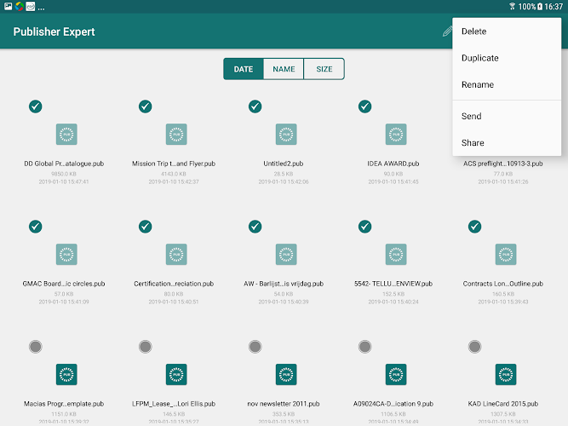Select the LFPM_Lease_...Lori Ellis.pub checkbox
Screen dimensions: 568x426
(x=146, y=347)
